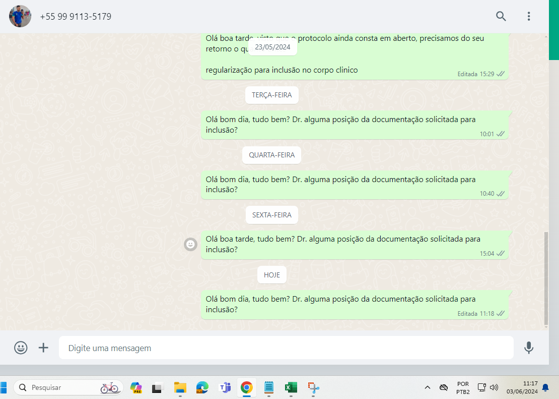Open Microsoft Edge from taskbar
This screenshot has height=399, width=559.
pyautogui.click(x=202, y=387)
